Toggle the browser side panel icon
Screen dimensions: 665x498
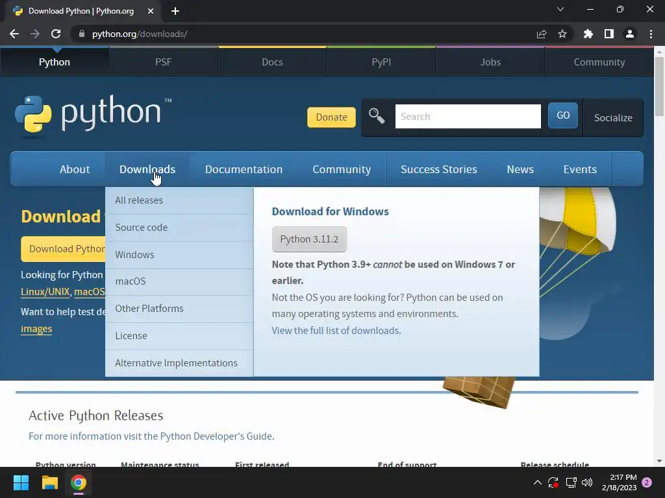click(609, 34)
